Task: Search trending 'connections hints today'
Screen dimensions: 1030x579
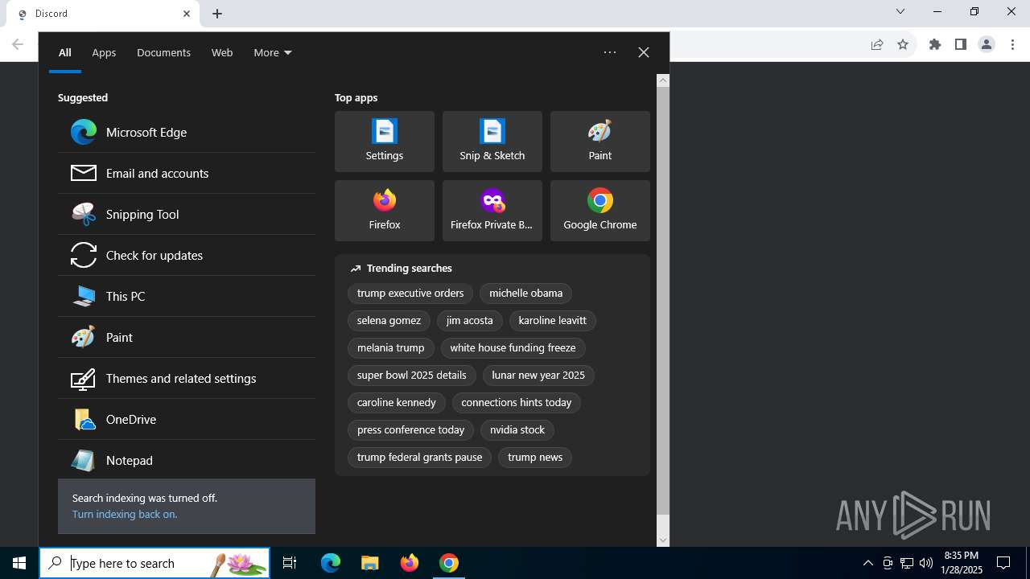Action: point(517,402)
